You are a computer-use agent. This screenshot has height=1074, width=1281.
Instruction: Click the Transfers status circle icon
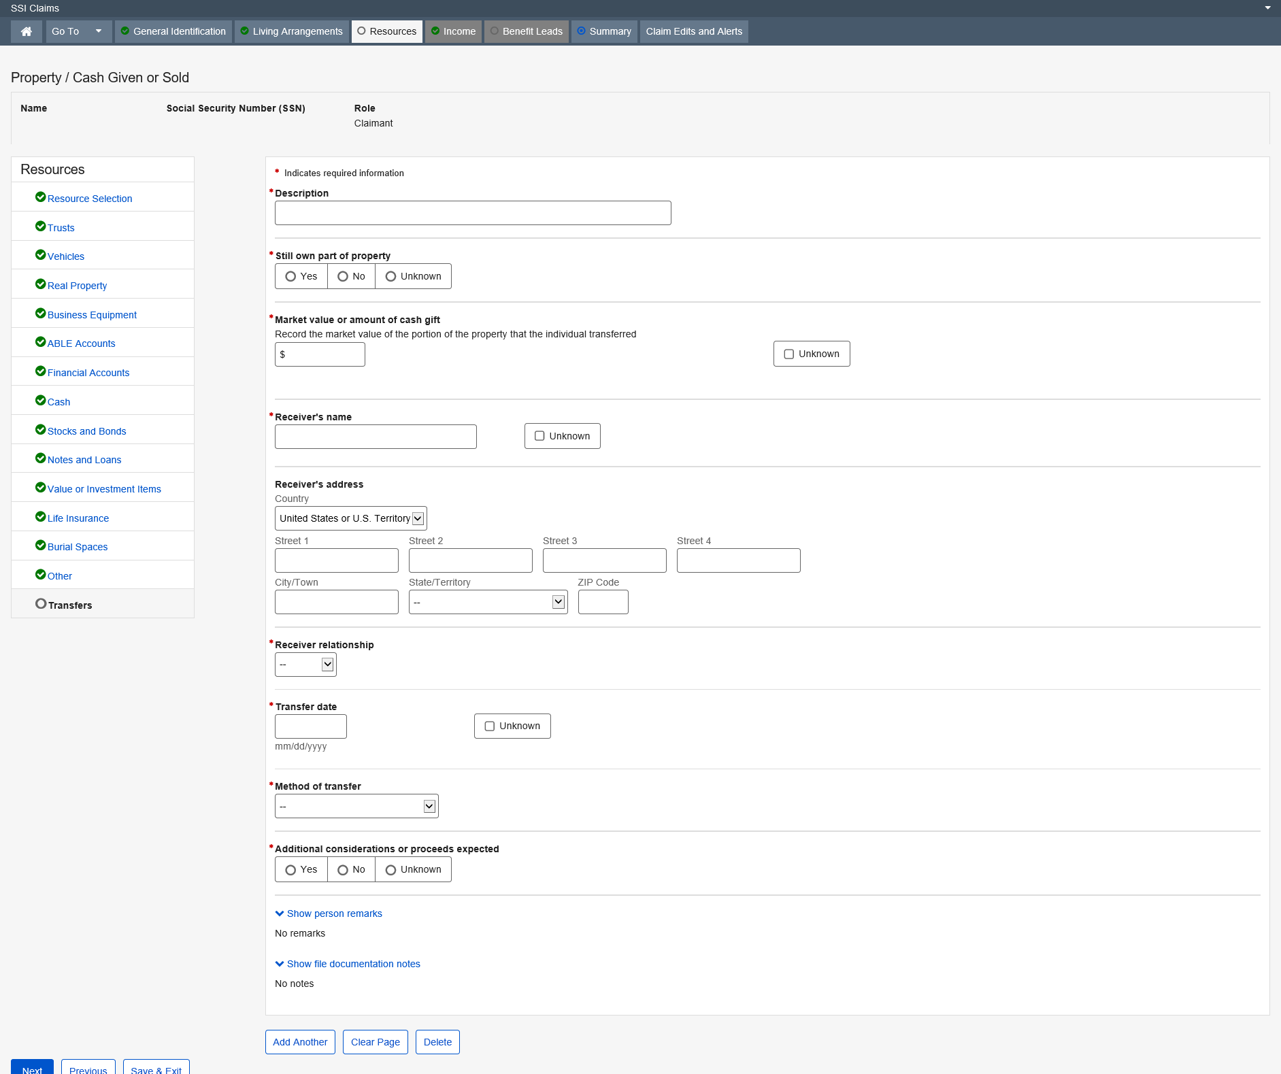pos(41,604)
